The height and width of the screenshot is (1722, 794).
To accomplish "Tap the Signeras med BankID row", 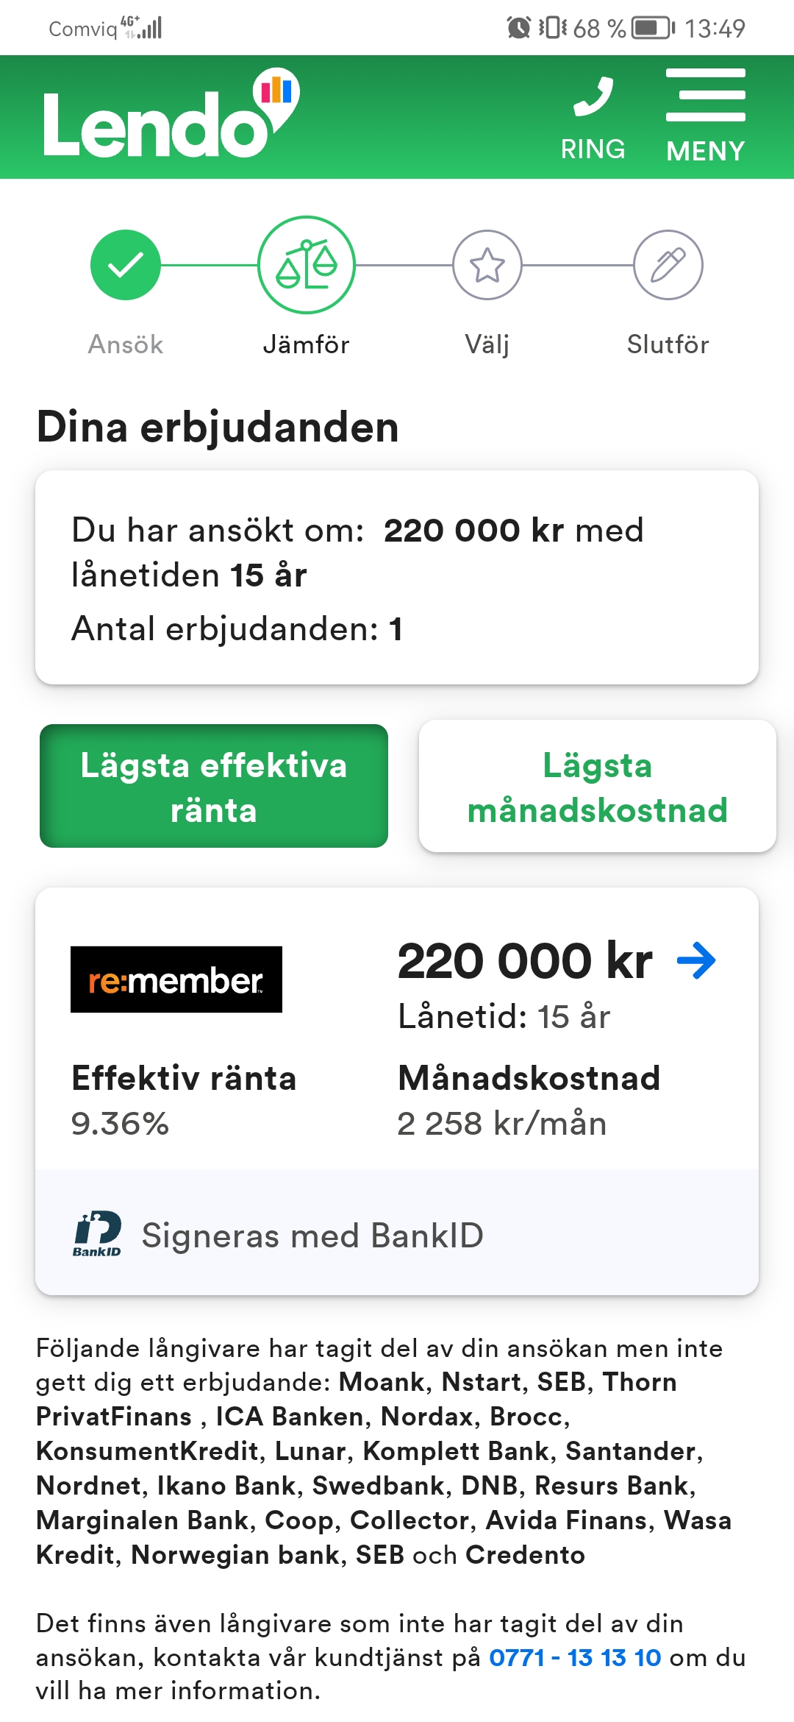I will pos(312,1235).
